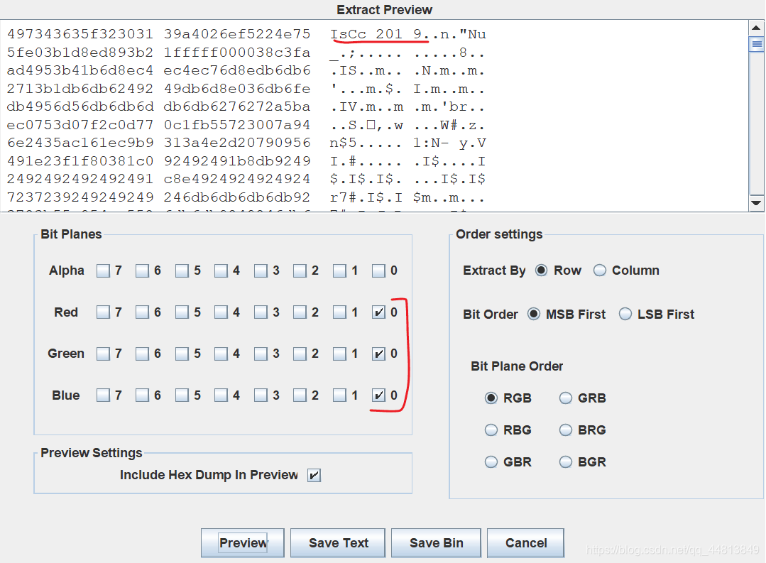Click hex value db4956d56db6db6d
The width and height of the screenshot is (766, 563).
80,106
